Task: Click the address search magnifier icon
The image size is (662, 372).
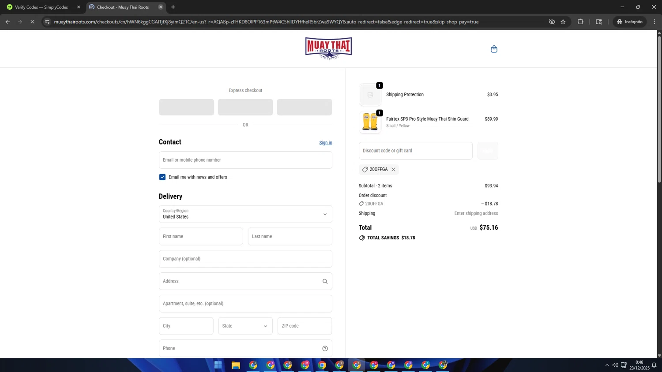Action: click(325, 281)
